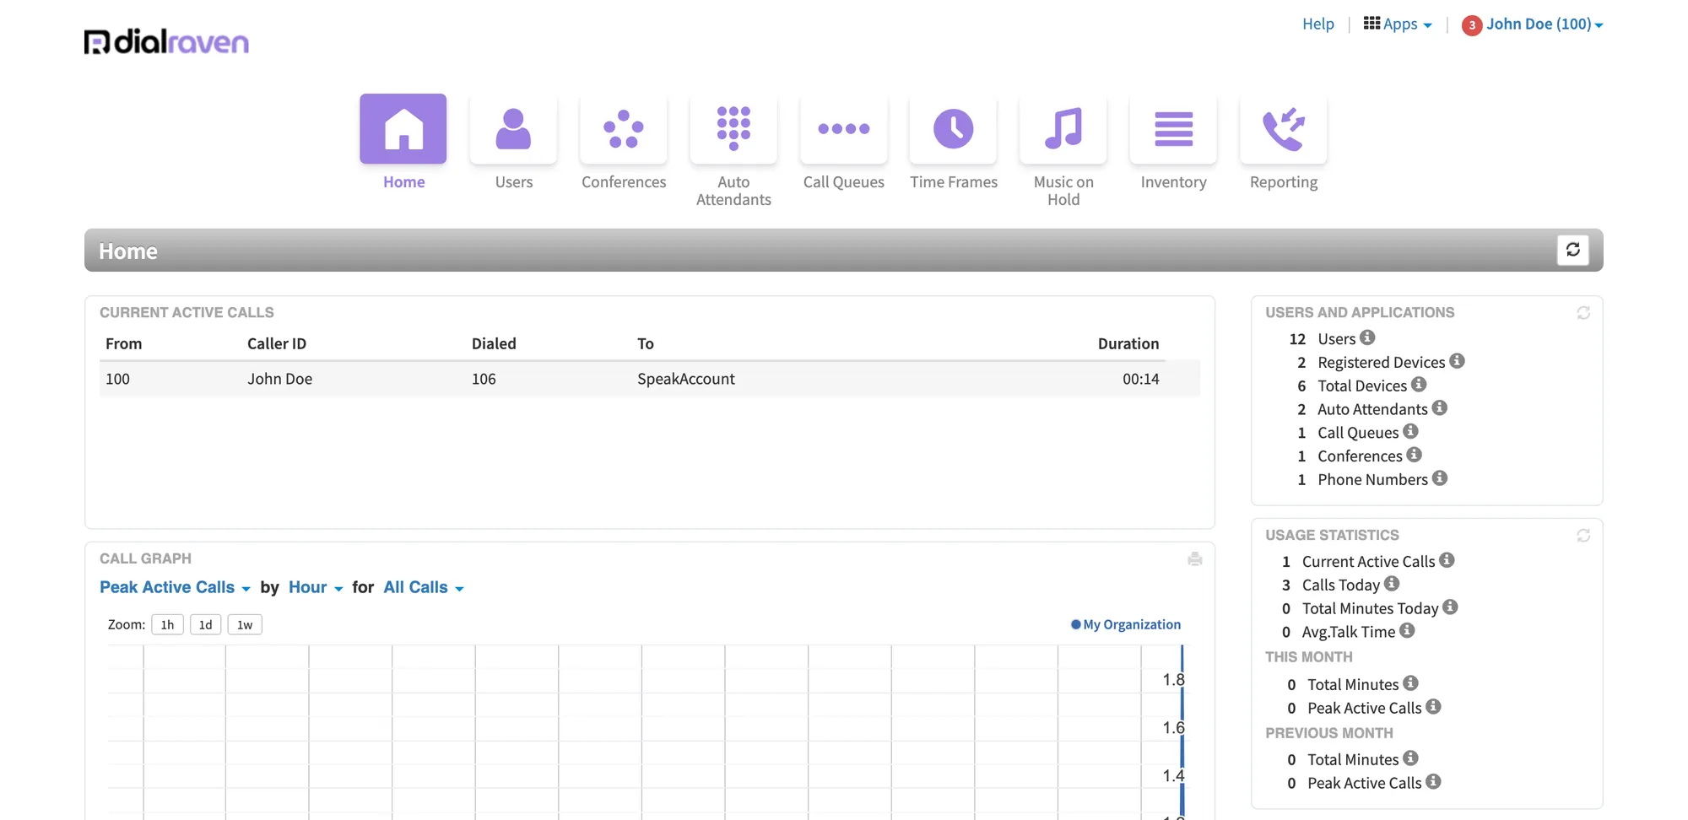Open the Apps dropdown menu
1688x820 pixels.
tap(1398, 24)
